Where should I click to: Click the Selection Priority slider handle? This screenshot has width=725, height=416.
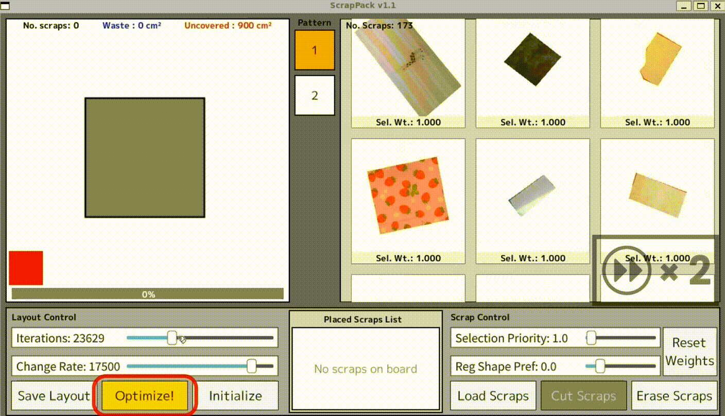click(591, 338)
